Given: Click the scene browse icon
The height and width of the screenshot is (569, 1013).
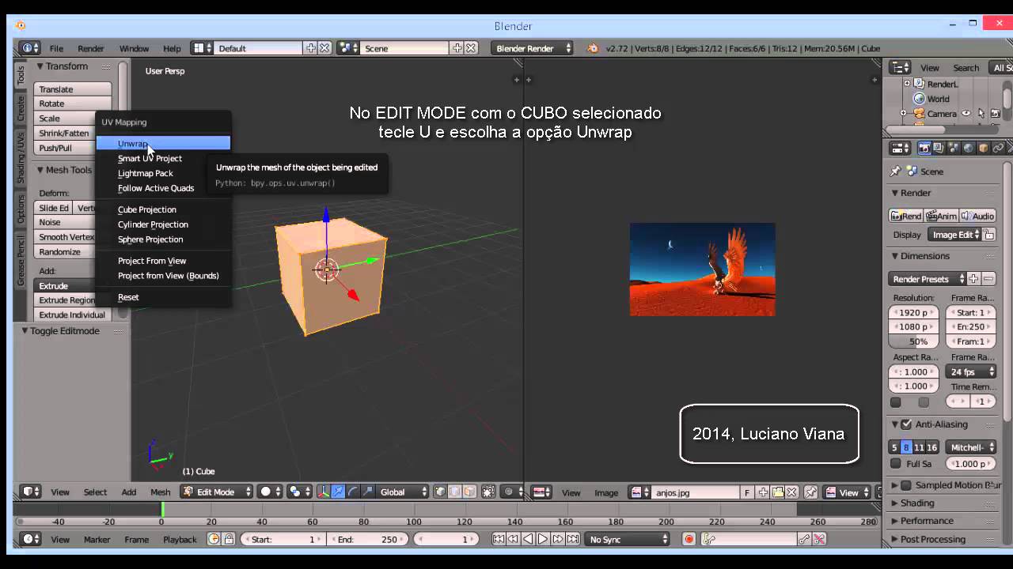Looking at the screenshot, I should coord(348,48).
